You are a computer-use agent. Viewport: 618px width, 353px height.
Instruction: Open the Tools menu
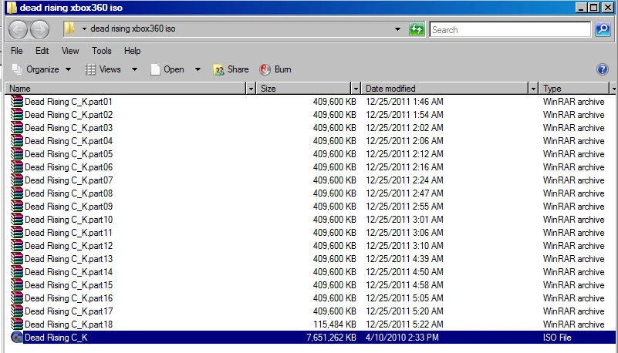pyautogui.click(x=102, y=51)
